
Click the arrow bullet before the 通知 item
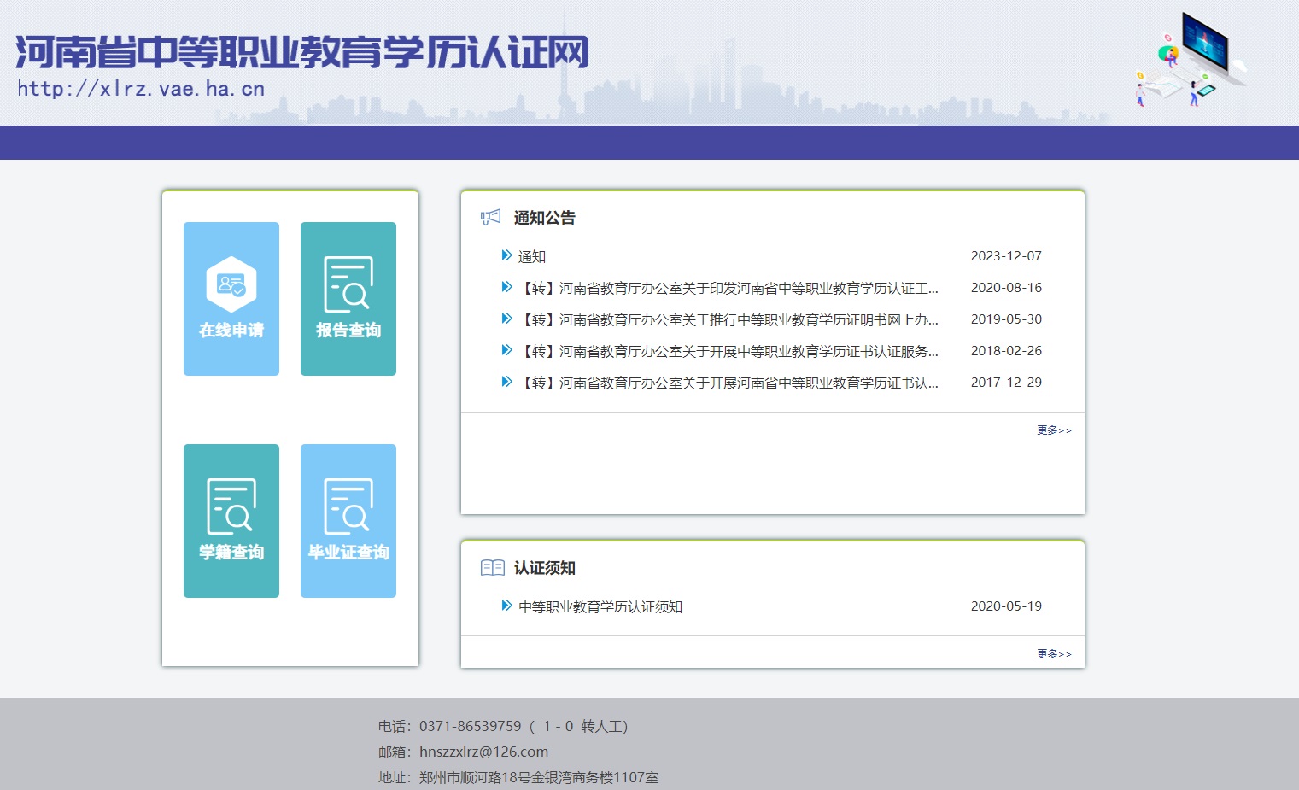pos(506,255)
